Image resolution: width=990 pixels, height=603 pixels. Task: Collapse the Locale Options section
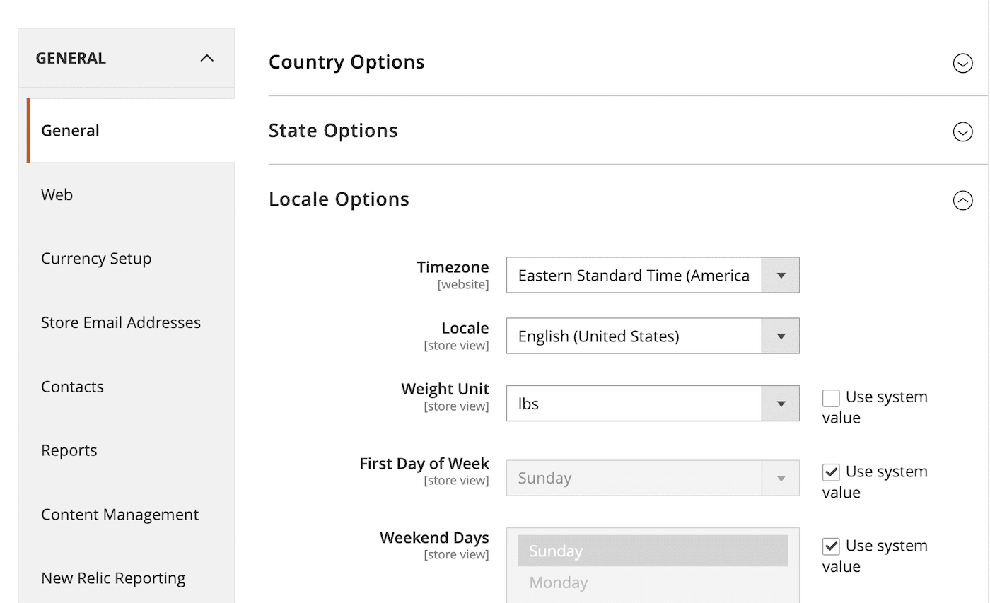point(962,201)
